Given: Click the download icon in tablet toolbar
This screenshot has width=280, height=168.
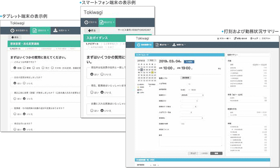Looking at the screenshot, I should pos(55,30).
